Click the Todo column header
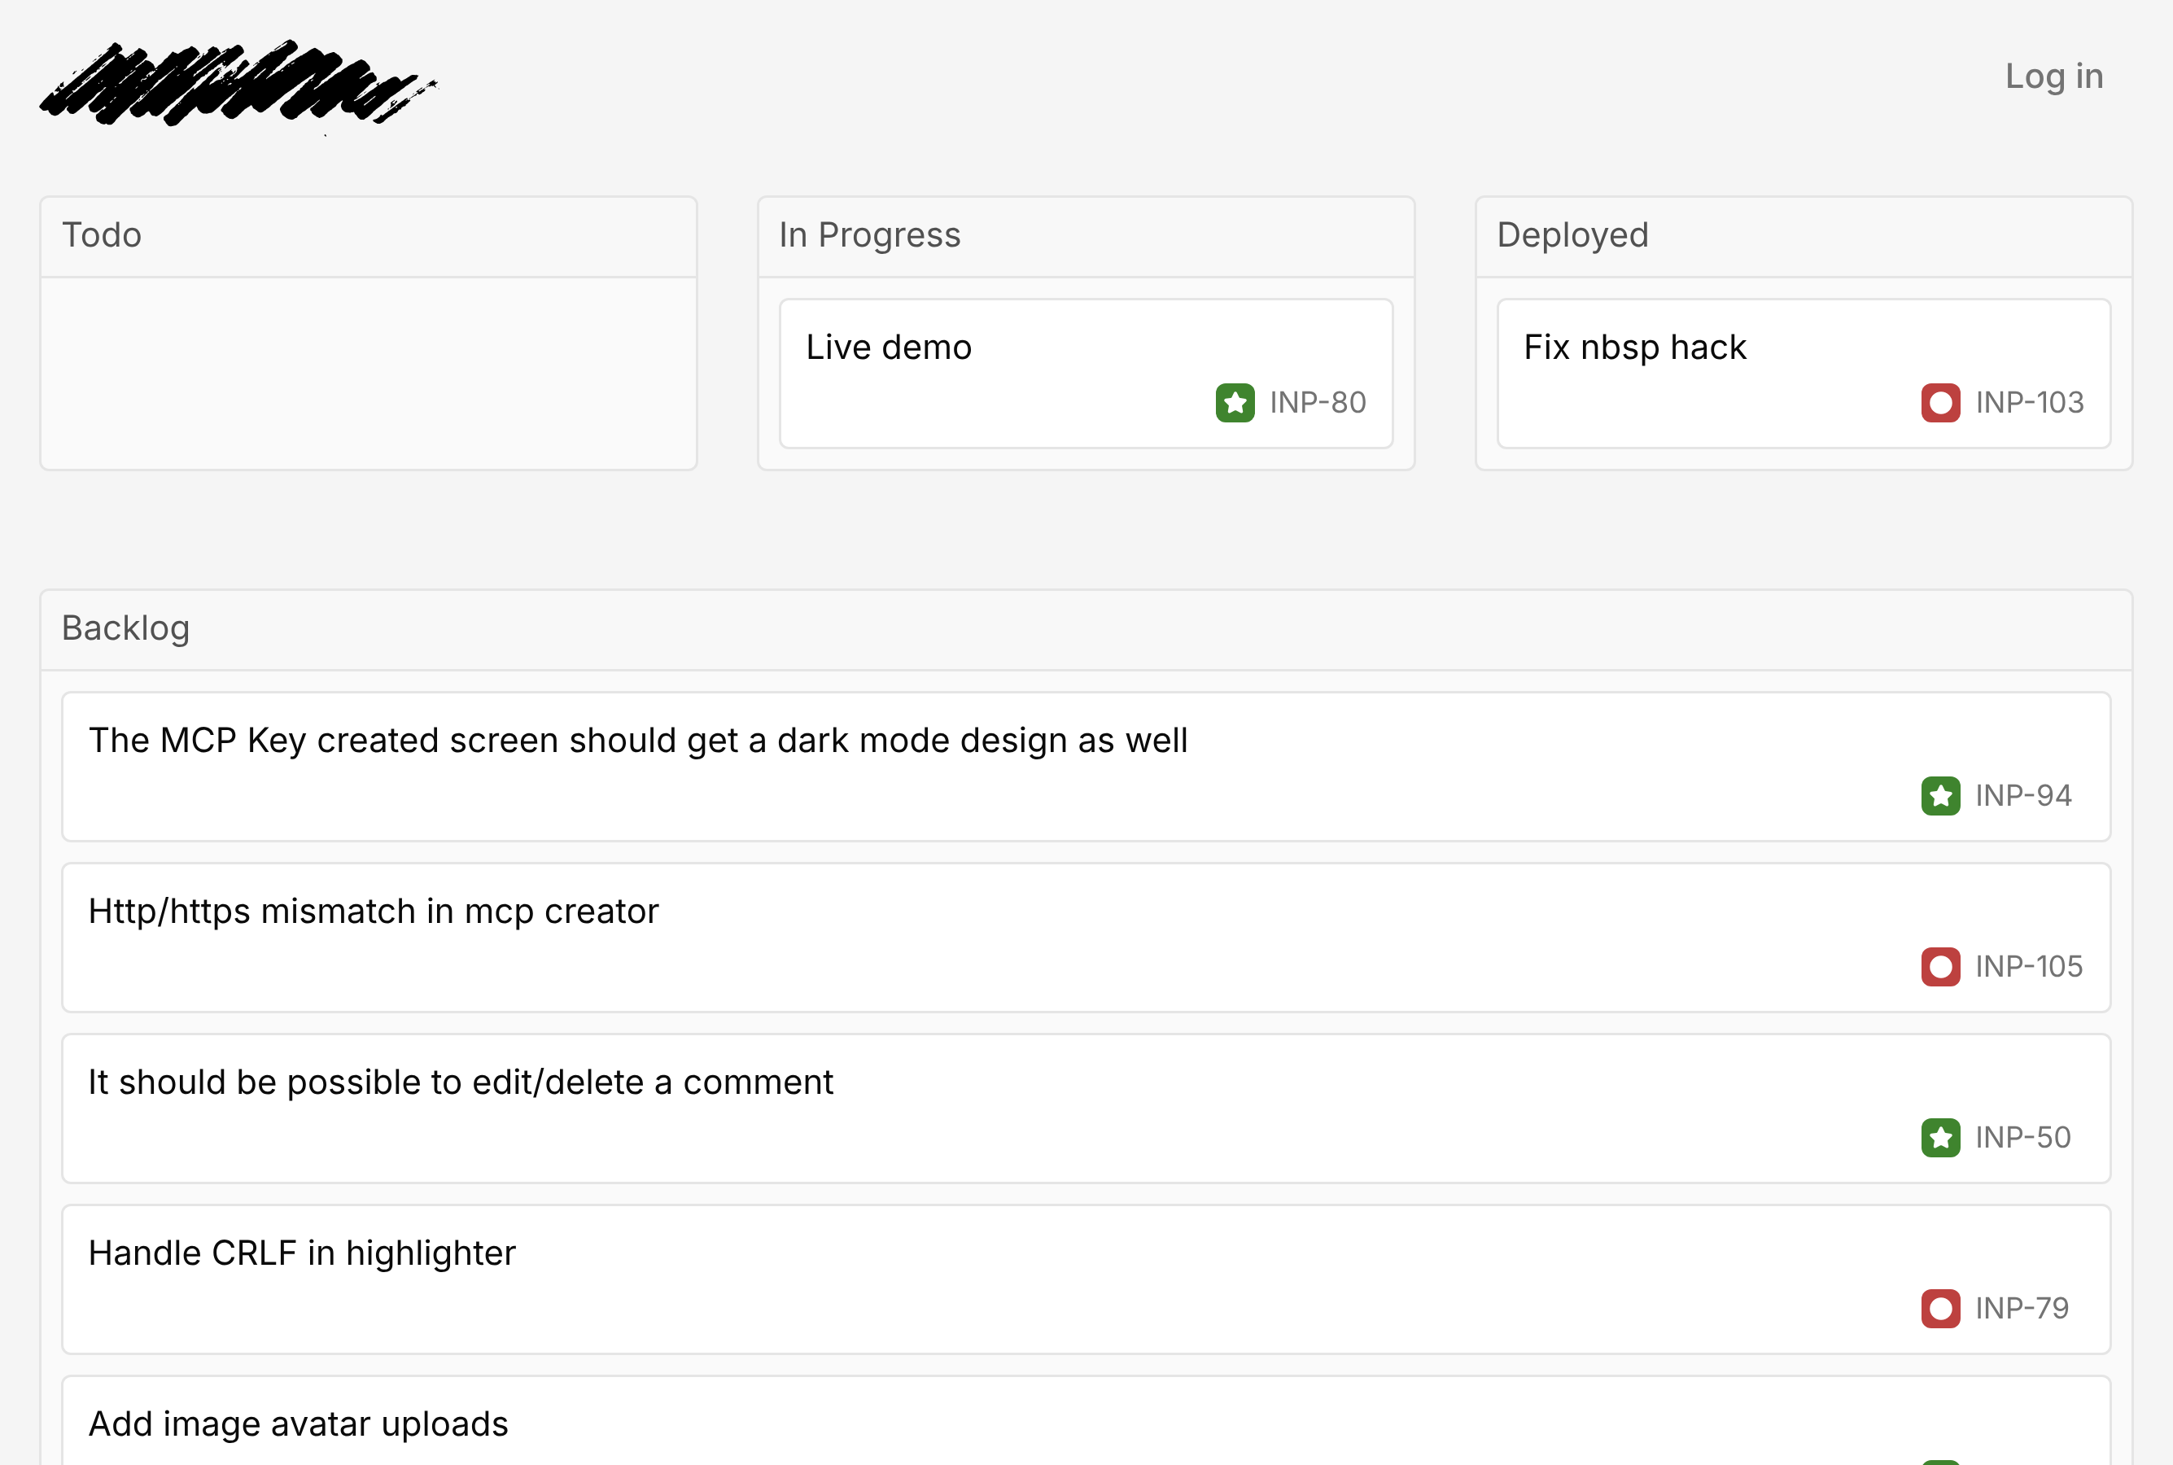 pyautogui.click(x=102, y=235)
